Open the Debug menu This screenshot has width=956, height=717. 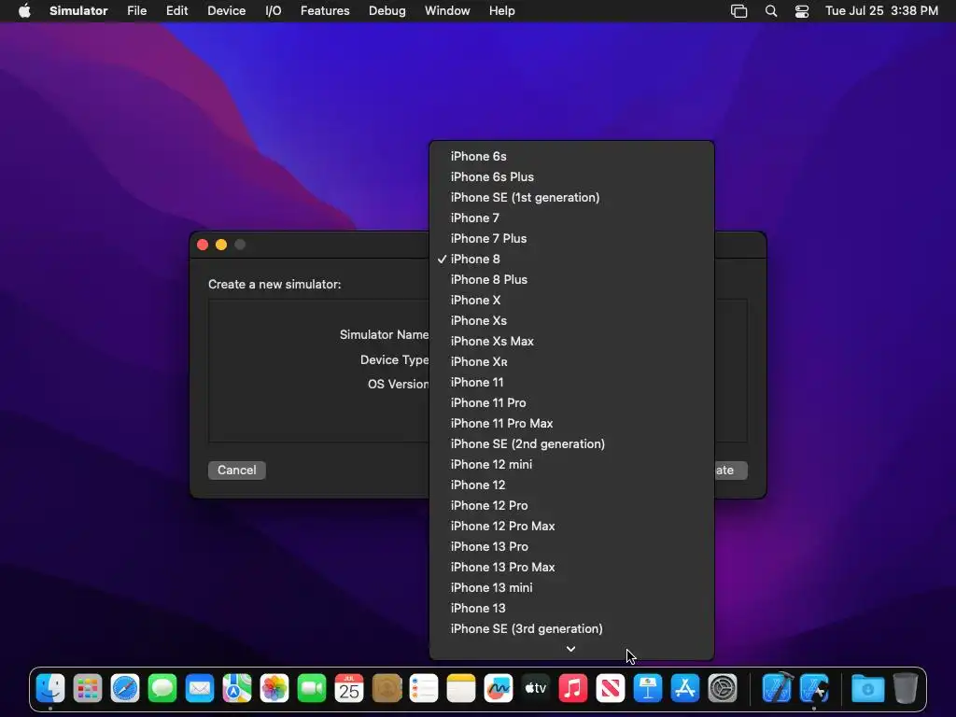(387, 11)
